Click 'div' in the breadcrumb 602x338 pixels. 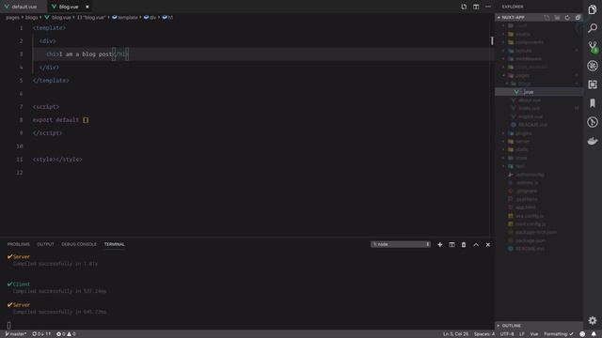pyautogui.click(x=150, y=17)
